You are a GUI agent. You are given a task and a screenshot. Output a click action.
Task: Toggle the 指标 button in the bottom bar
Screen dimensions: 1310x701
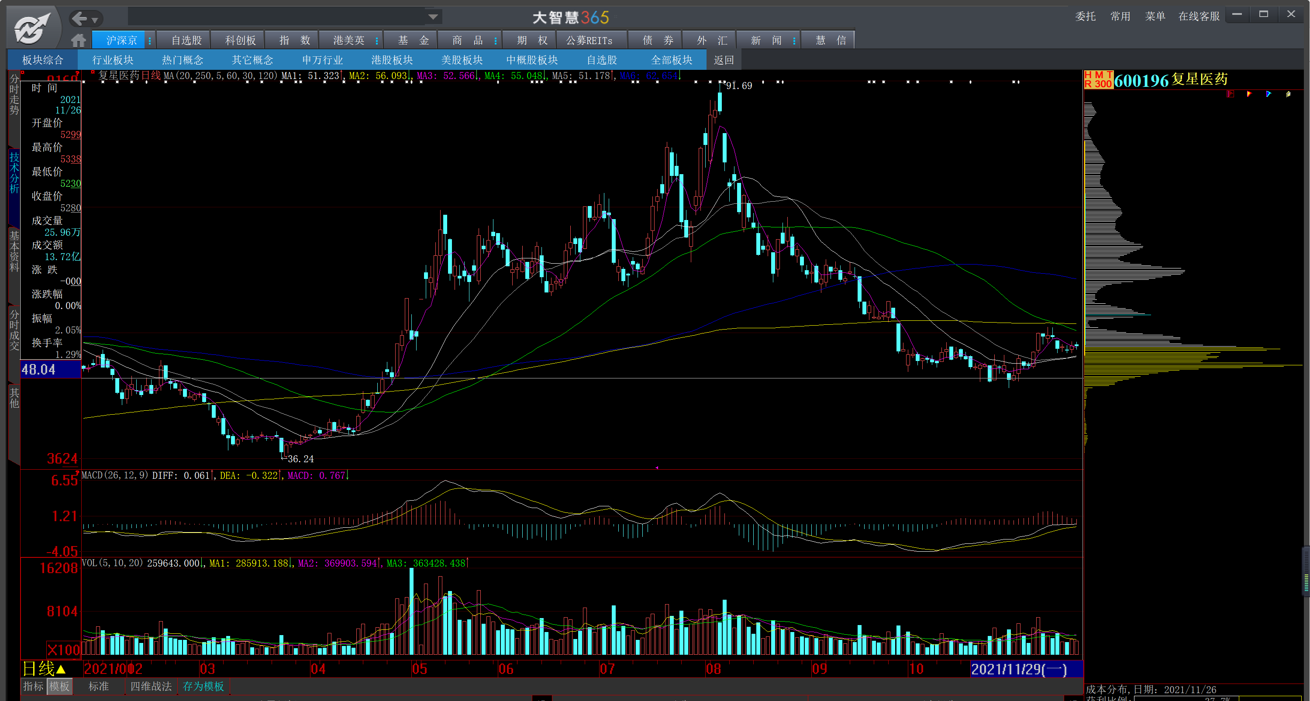[33, 686]
